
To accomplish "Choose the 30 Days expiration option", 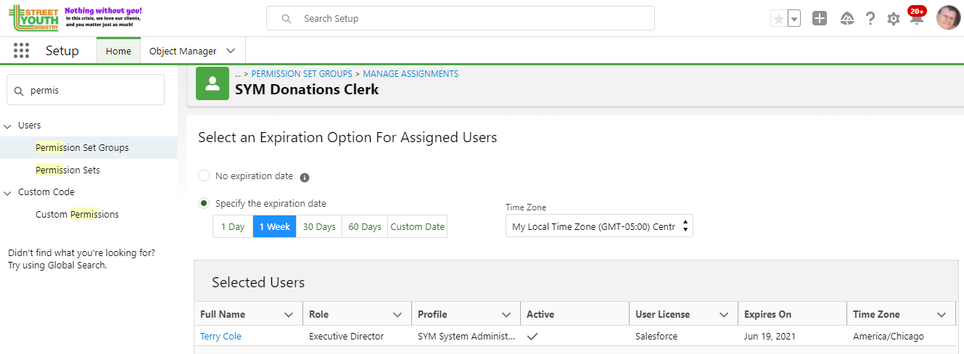I will click(319, 226).
